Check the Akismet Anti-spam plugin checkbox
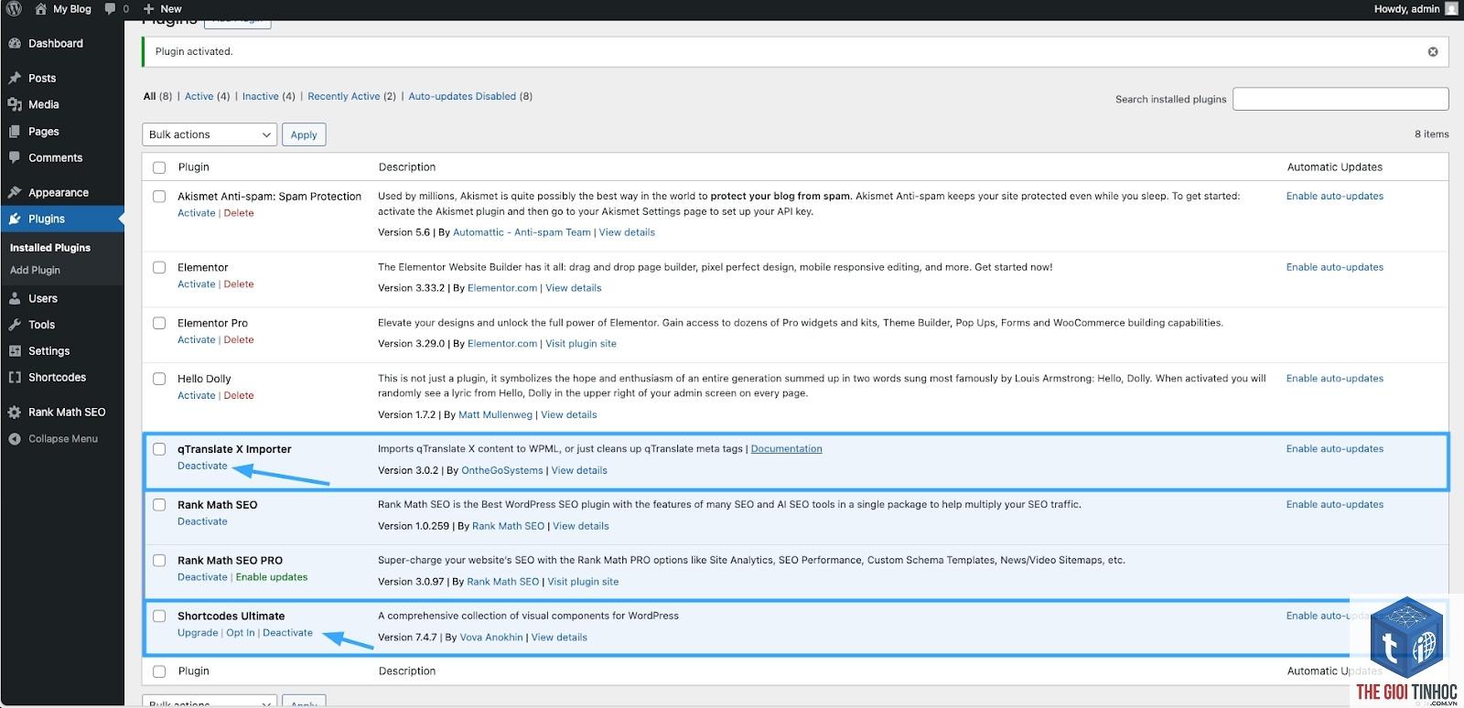The width and height of the screenshot is (1464, 708). tap(159, 196)
